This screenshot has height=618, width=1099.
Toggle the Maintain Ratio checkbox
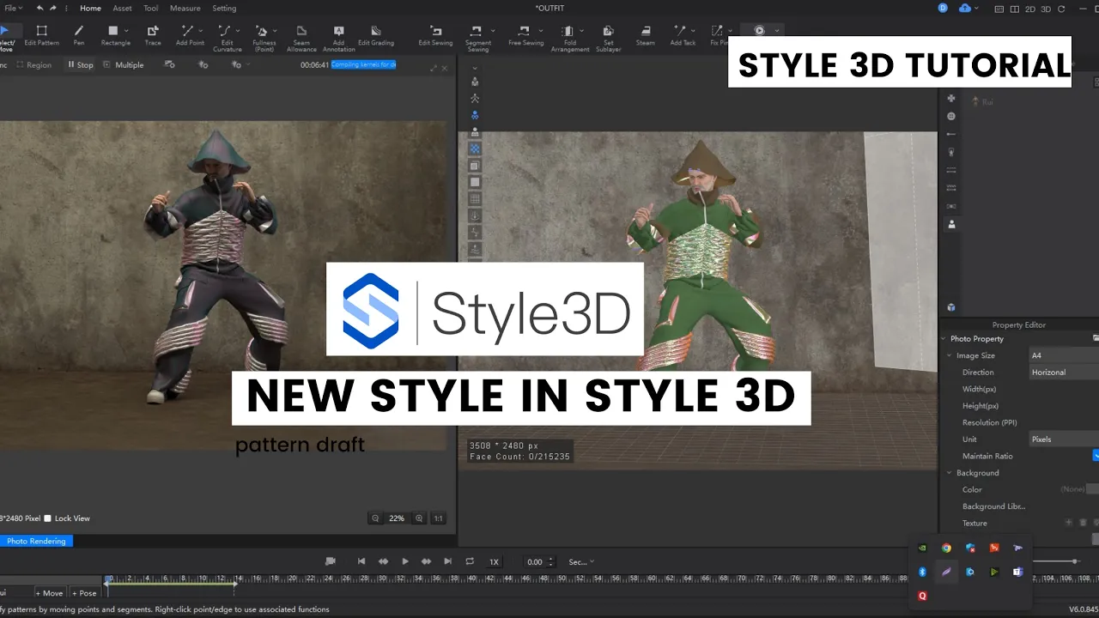1096,456
